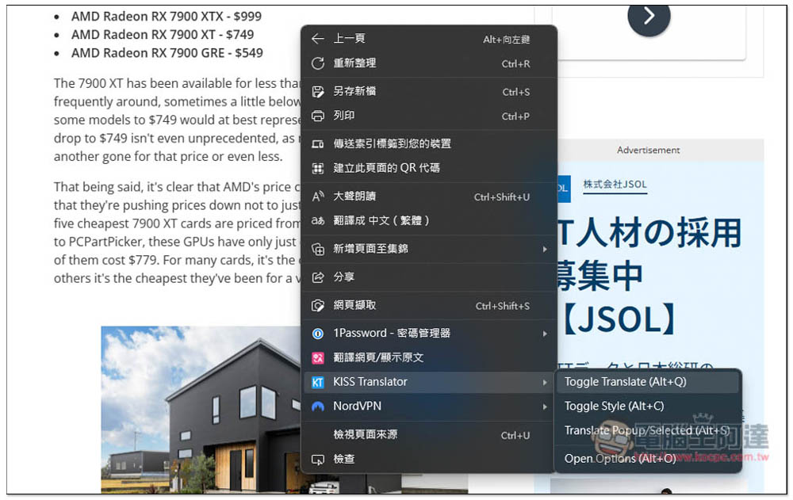Click the QR code icon in menu

[x=318, y=168]
